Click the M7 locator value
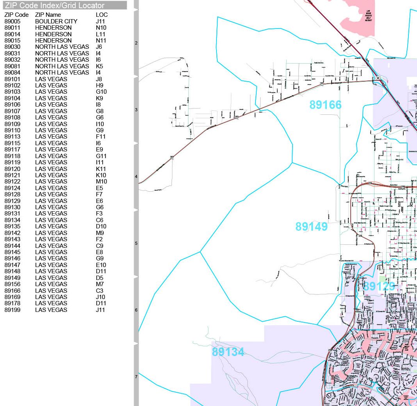The height and width of the screenshot is (406, 417). [100, 284]
